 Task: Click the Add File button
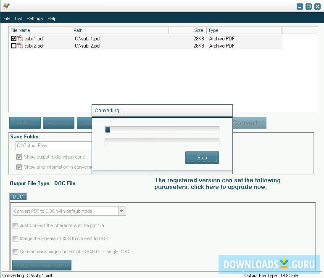click(x=25, y=123)
